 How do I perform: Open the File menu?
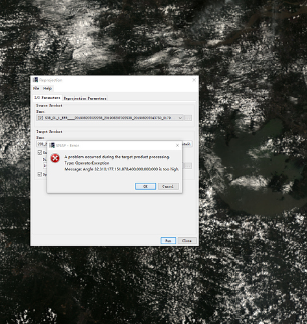point(36,88)
